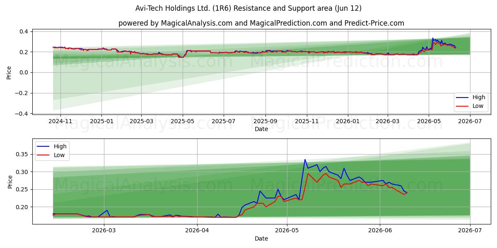Click the '2024-11' x-axis label on upper chart
Image resolution: width=497 pixels, height=248 pixels.
click(60, 121)
